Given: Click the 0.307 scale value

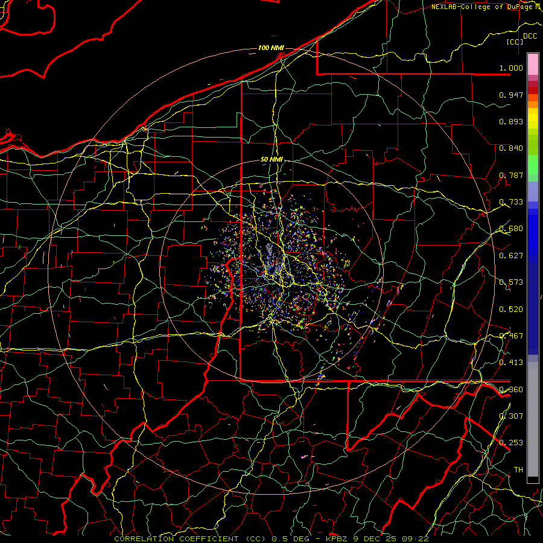Looking at the screenshot, I should point(511,416).
